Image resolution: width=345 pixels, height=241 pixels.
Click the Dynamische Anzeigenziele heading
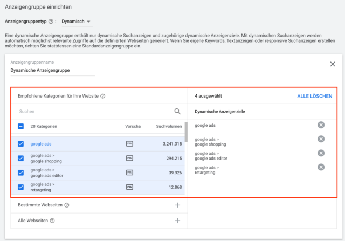coord(219,112)
